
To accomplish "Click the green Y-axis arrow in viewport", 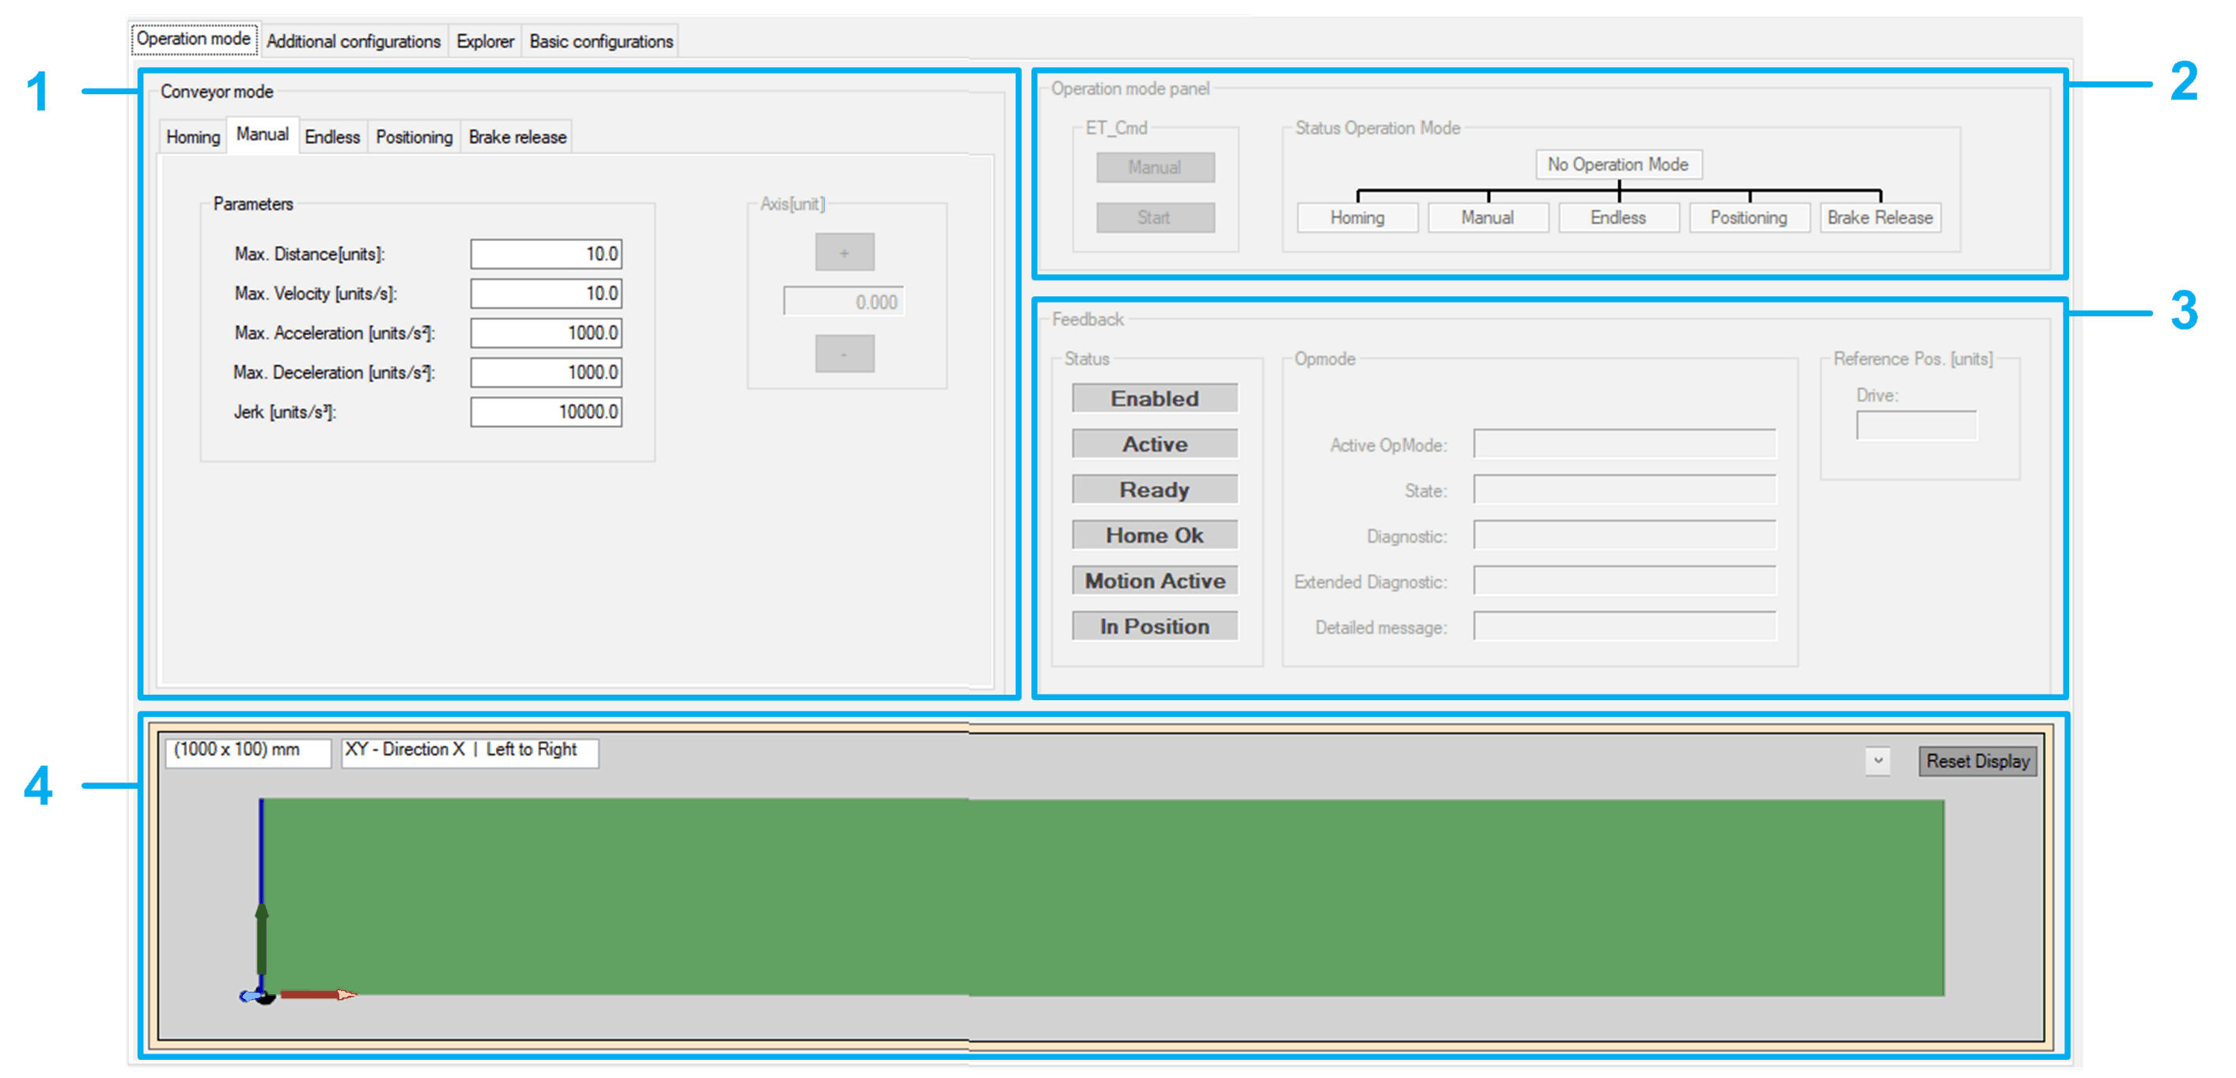I will click(x=261, y=941).
